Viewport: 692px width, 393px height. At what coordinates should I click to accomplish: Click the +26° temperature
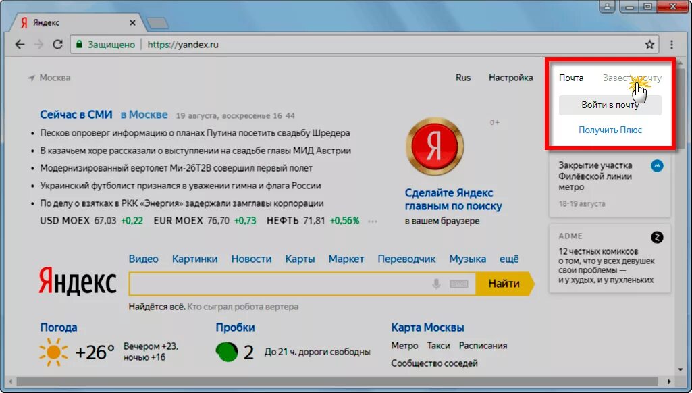pyautogui.click(x=95, y=352)
